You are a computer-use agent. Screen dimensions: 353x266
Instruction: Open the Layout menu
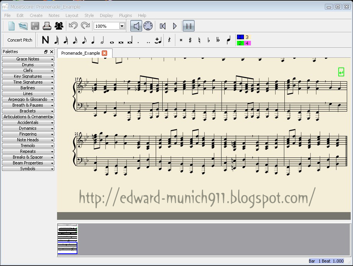click(x=72, y=15)
